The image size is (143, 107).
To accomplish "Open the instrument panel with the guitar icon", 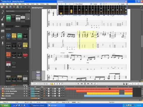I will point(3,18).
